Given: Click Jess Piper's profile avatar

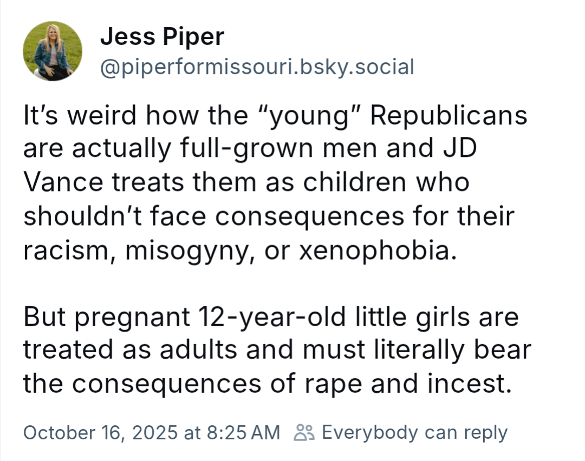Looking at the screenshot, I should point(53,51).
